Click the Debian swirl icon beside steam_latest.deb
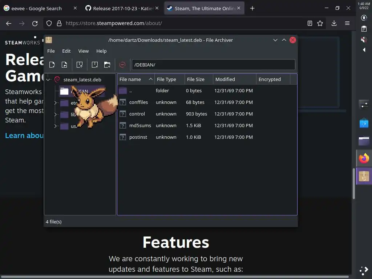Image resolution: width=372 pixels, height=279 pixels. coord(57,80)
